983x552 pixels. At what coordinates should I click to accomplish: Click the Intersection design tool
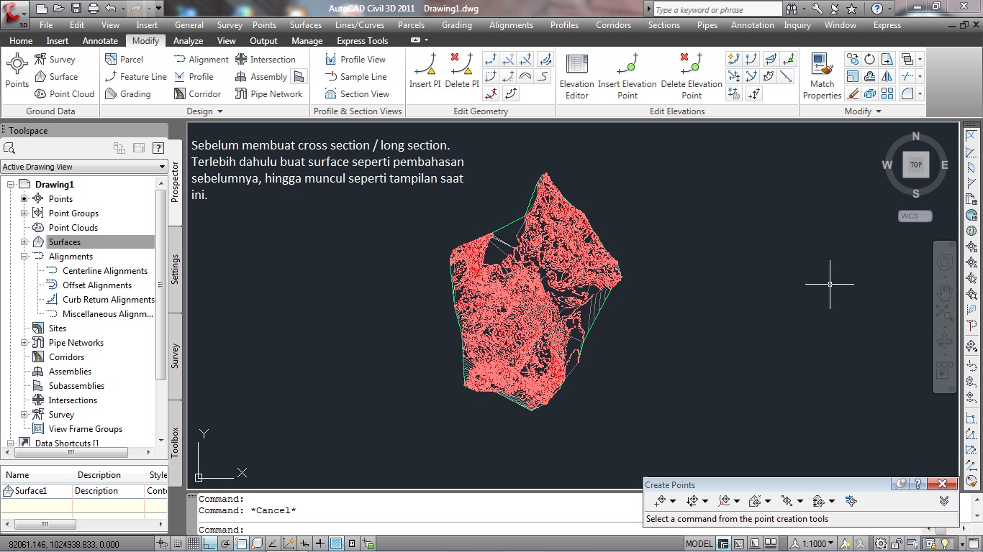265,60
